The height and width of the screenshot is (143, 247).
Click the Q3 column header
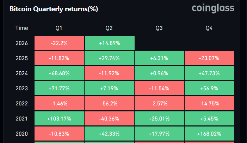tap(159, 28)
